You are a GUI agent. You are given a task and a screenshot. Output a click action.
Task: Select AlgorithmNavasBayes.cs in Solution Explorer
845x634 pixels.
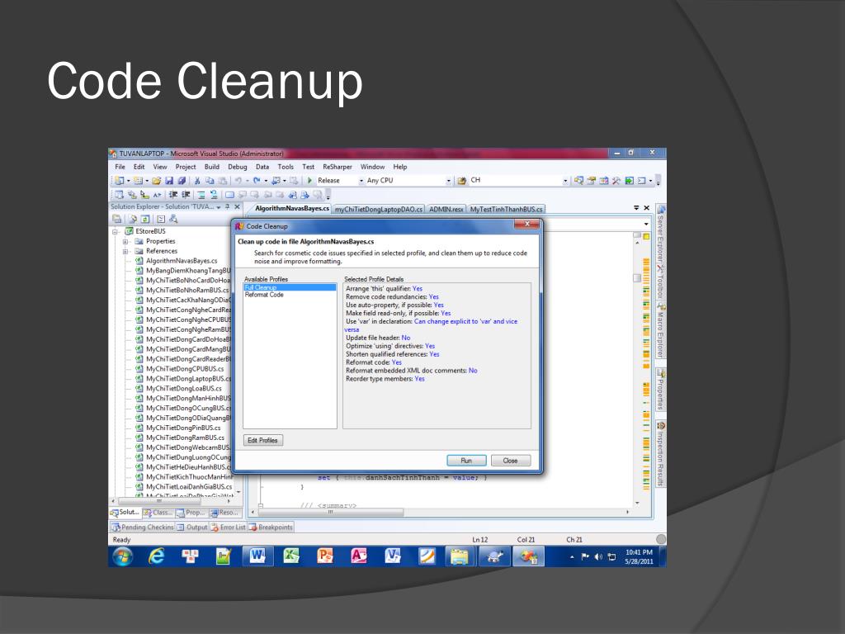coord(182,261)
